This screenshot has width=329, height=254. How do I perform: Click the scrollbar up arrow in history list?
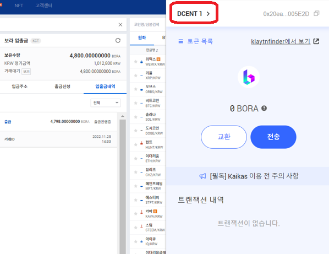tap(123, 116)
